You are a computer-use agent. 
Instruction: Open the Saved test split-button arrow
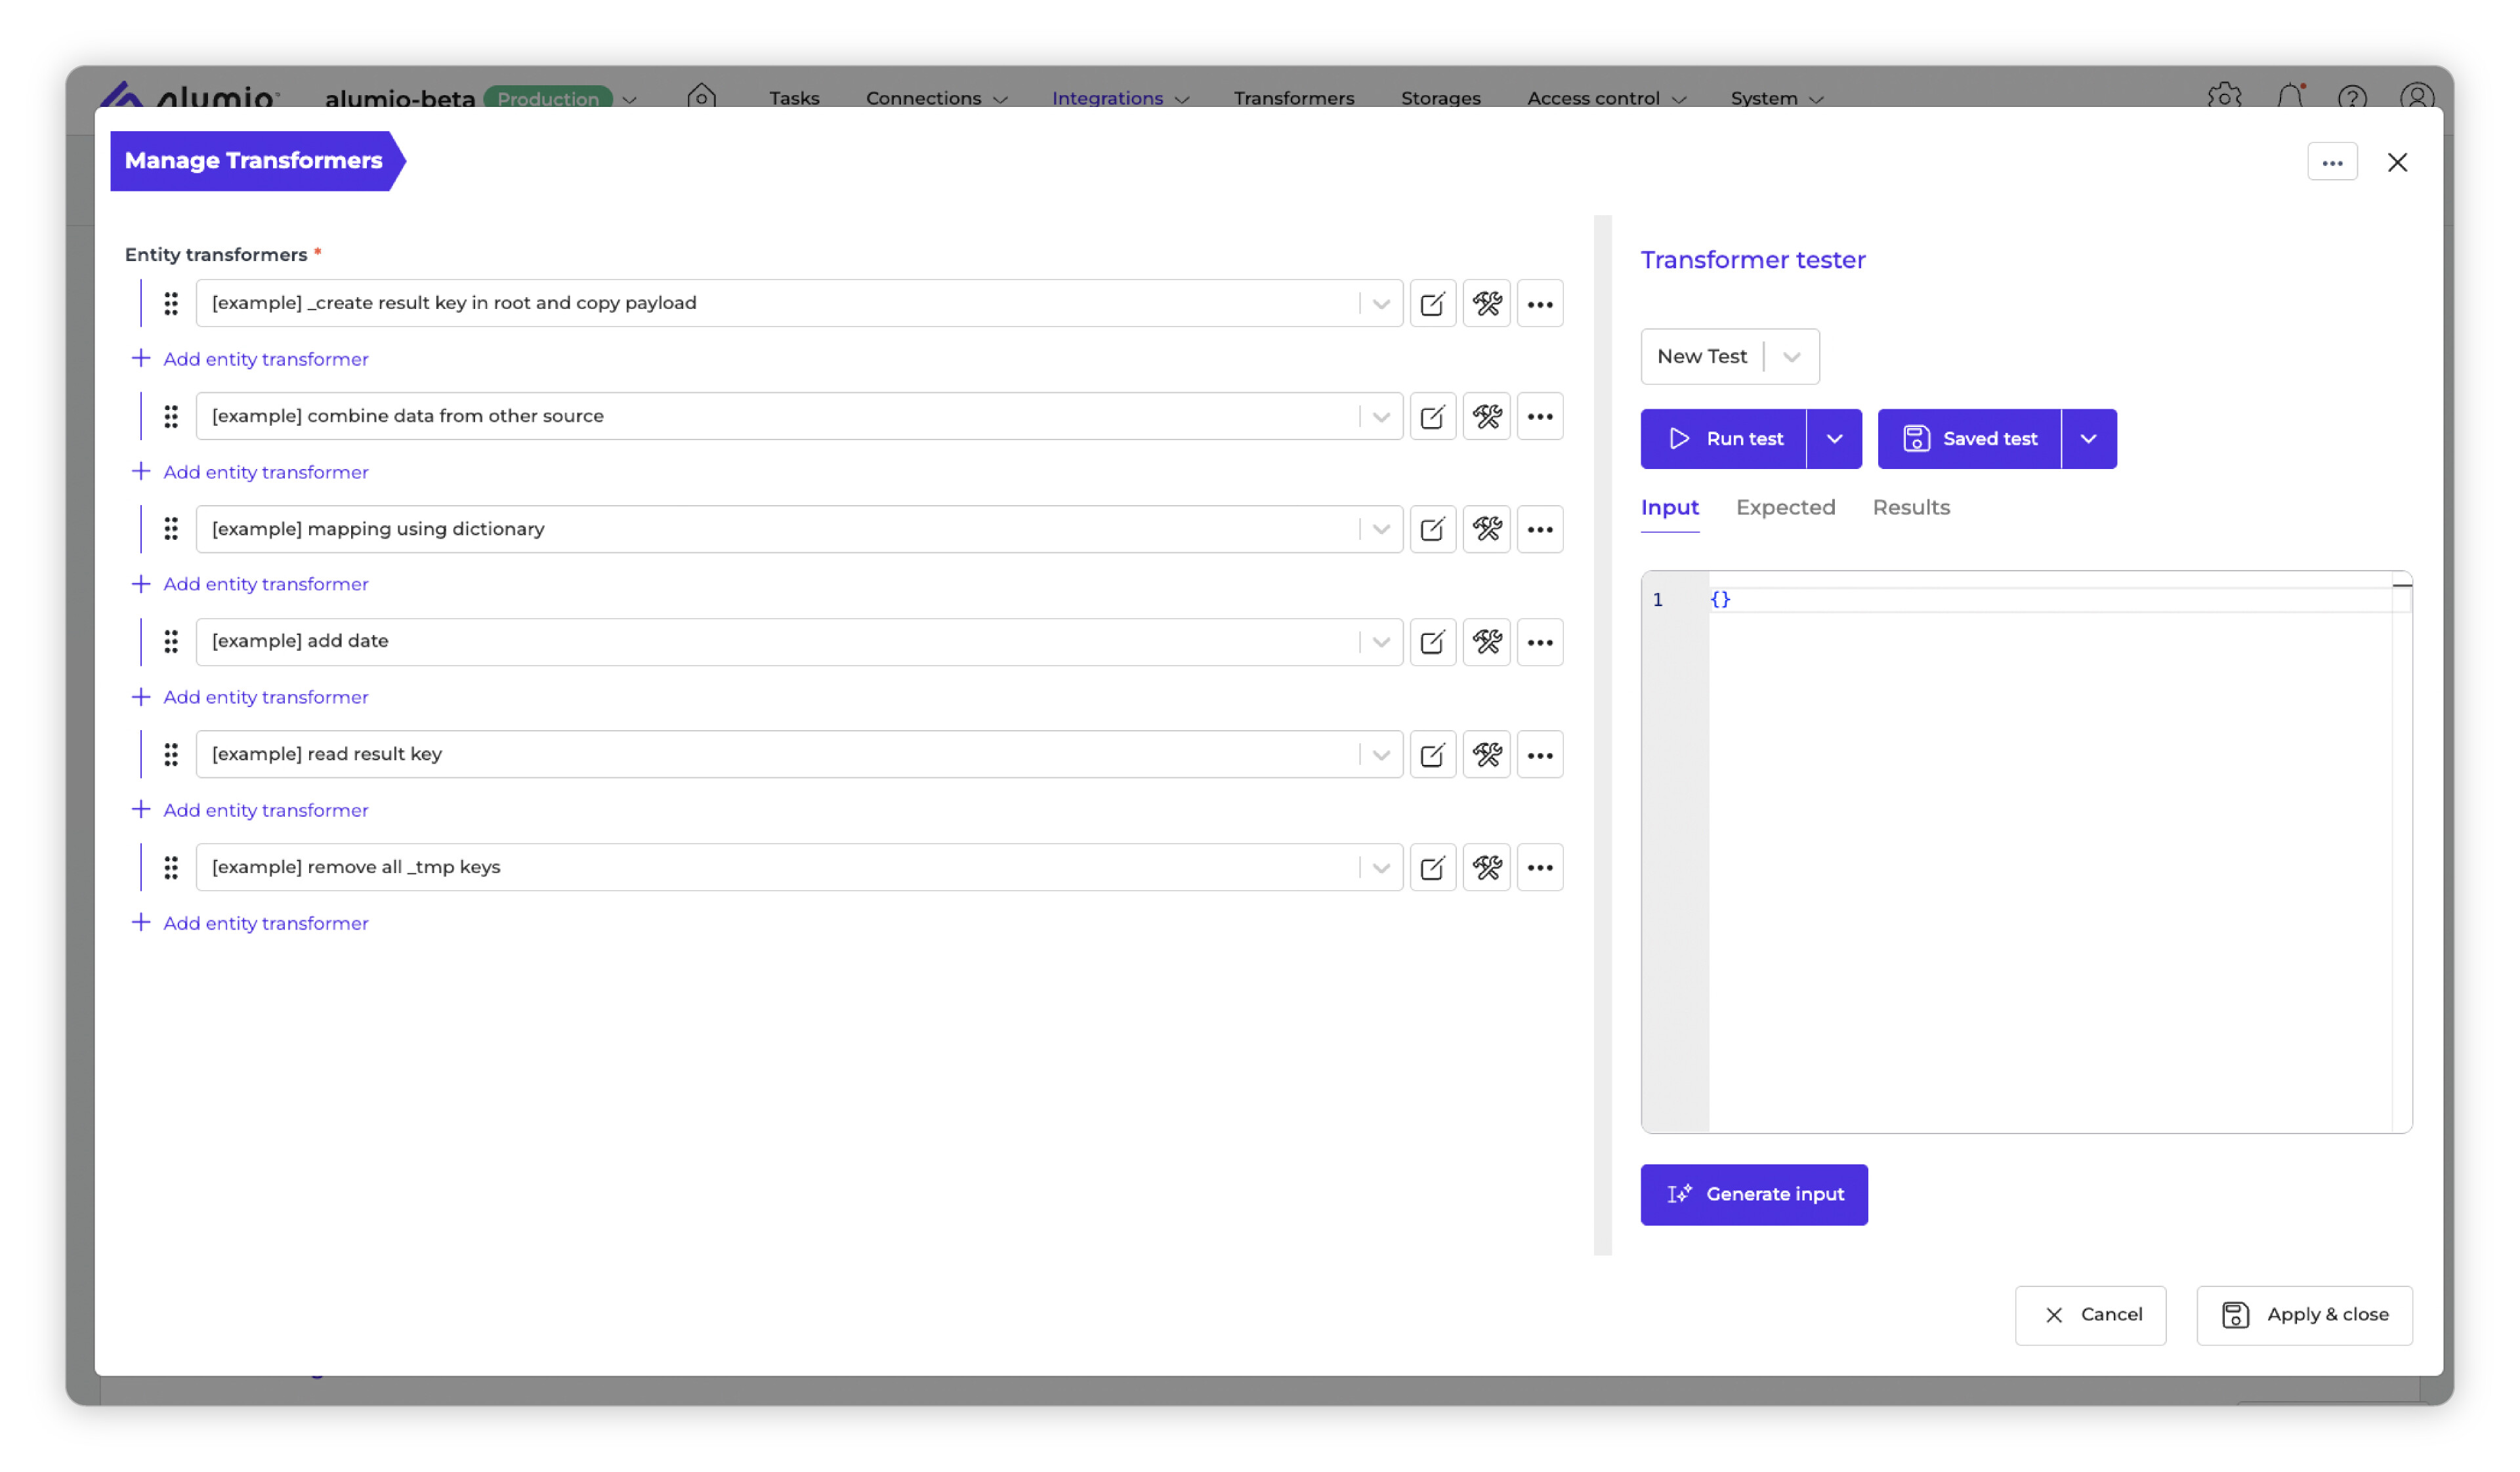click(2088, 439)
